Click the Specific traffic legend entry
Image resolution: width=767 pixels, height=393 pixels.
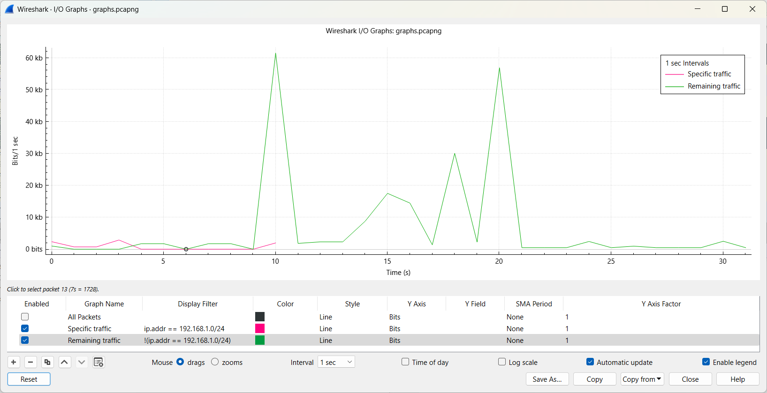[x=699, y=74]
